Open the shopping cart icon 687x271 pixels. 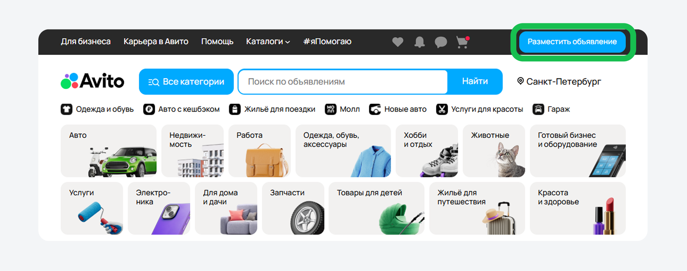[463, 42]
